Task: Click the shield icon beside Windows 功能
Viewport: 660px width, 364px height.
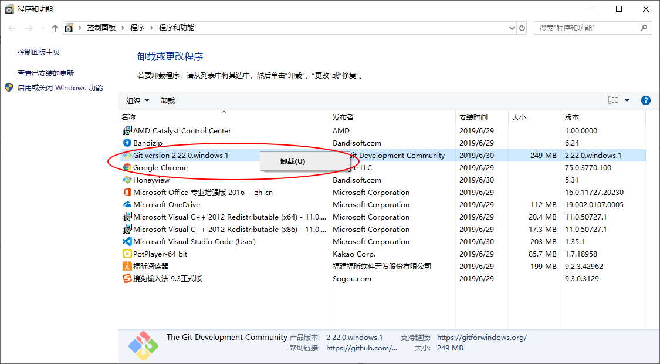Action: (x=9, y=87)
